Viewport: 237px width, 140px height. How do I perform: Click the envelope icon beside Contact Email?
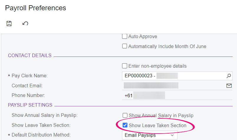229,86
